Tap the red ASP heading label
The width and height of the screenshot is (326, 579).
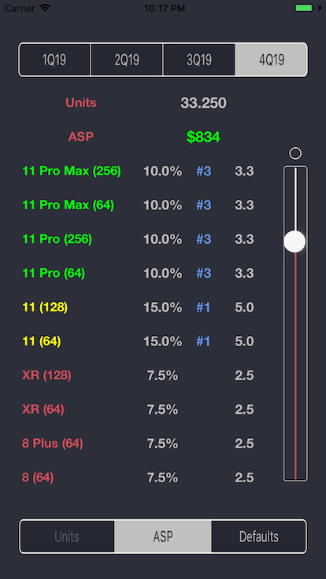(81, 137)
